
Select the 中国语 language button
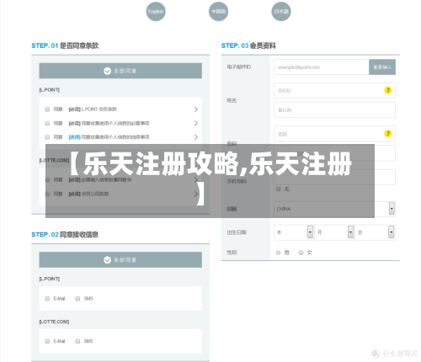click(218, 12)
